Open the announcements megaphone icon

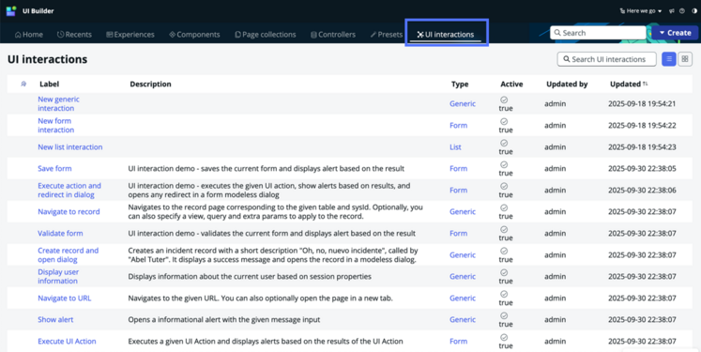[672, 10]
